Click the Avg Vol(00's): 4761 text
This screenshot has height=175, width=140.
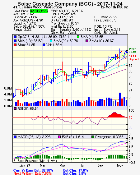(28, 20)
